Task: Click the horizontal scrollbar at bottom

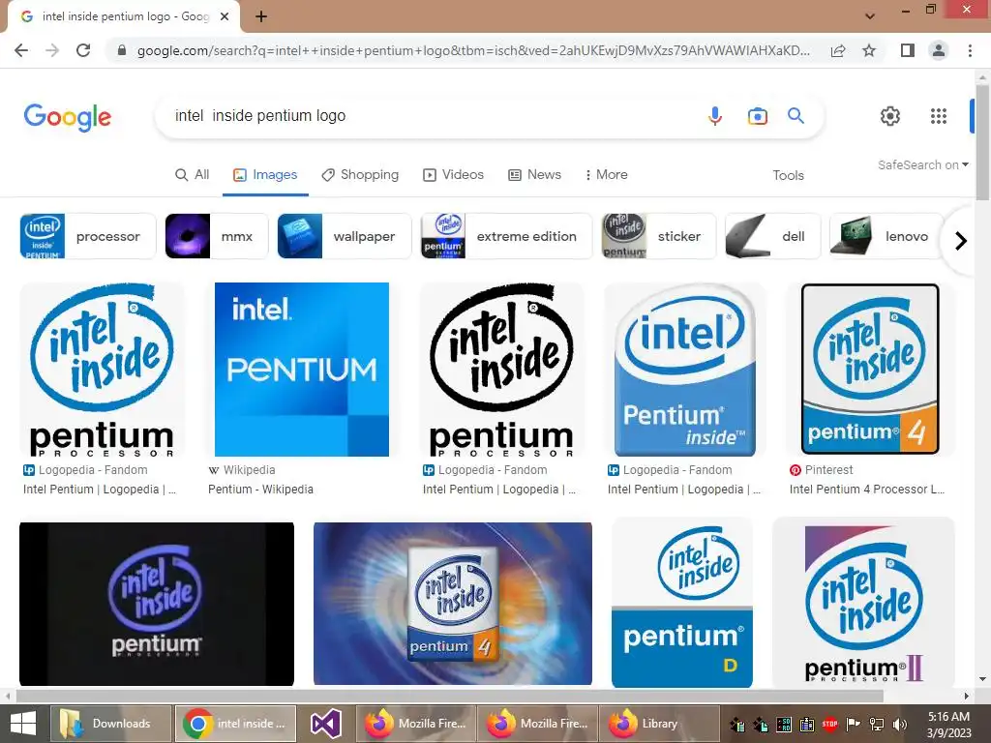Action: [x=449, y=696]
